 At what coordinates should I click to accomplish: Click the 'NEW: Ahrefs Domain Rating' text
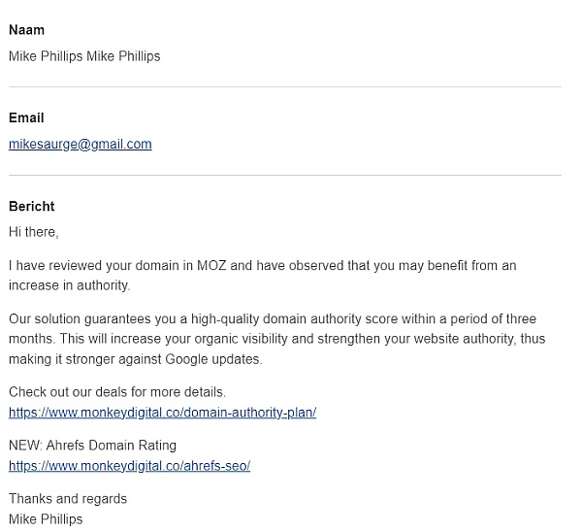pyautogui.click(x=92, y=446)
